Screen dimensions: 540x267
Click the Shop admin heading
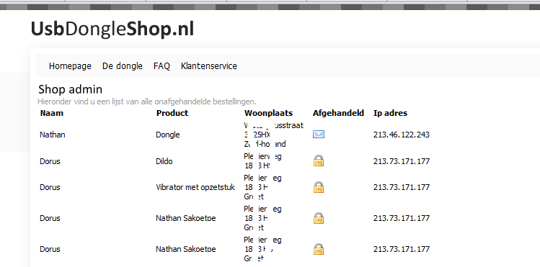[70, 89]
